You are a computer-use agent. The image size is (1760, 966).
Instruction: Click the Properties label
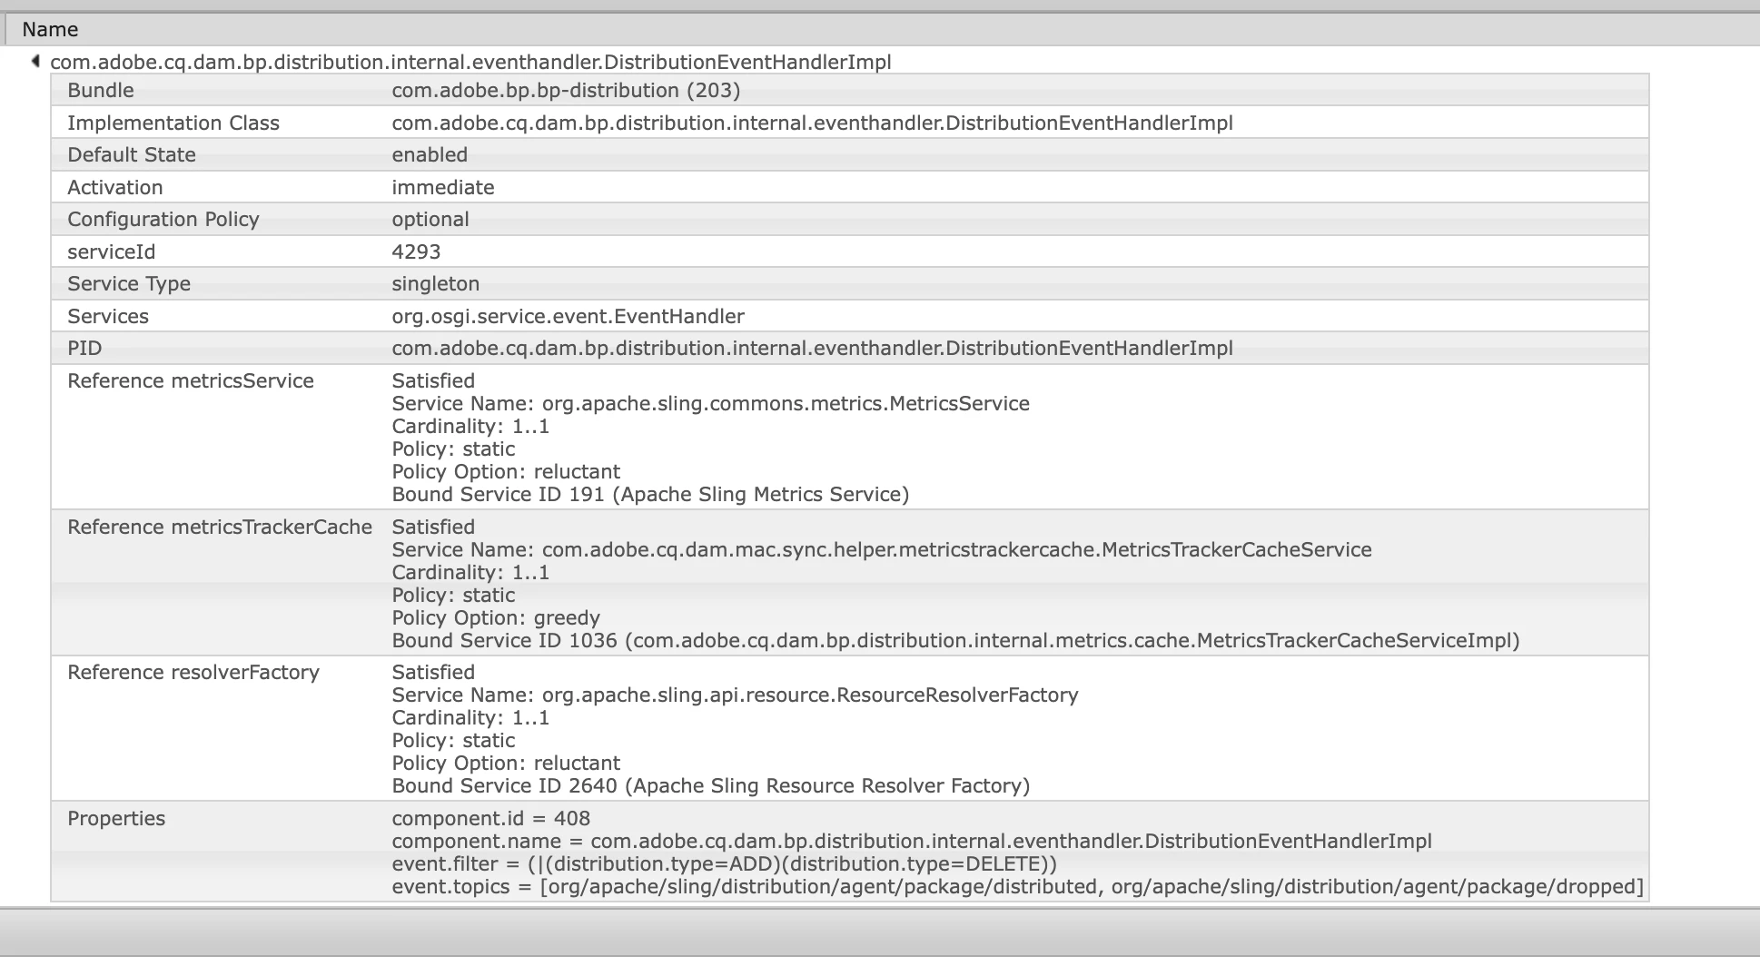(116, 819)
